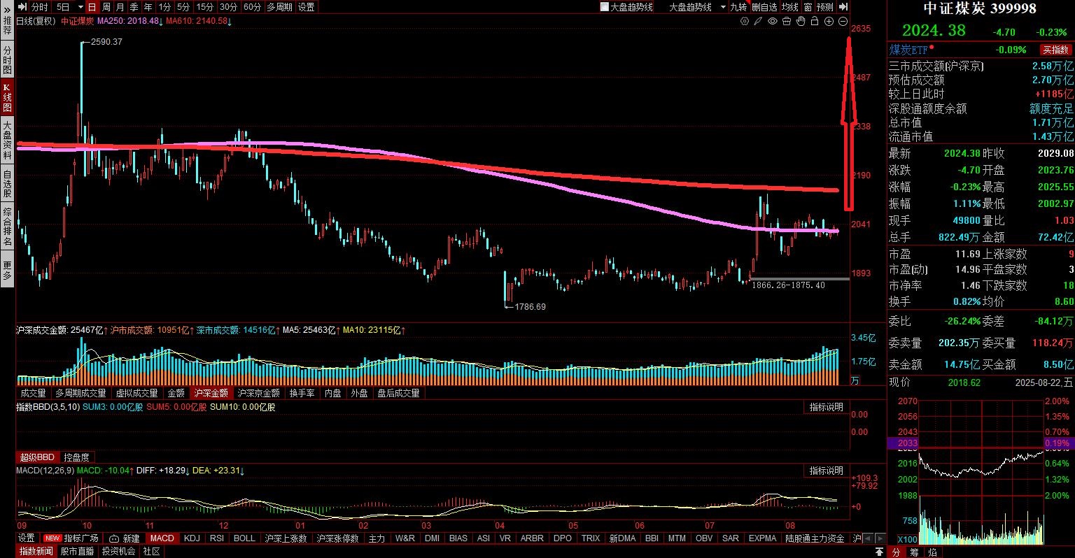Image resolution: width=1075 pixels, height=558 pixels.
Task: Open the 指数新闻 bottom tab
Action: [36, 551]
